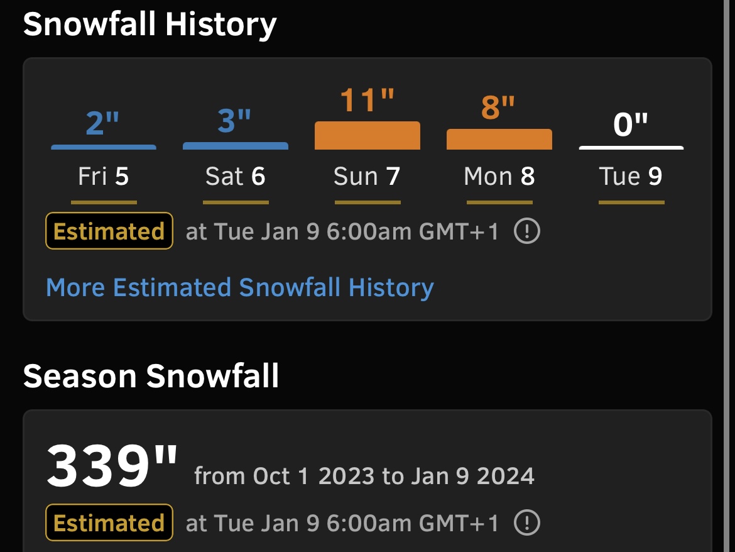Open More Estimated Snowfall History link
Screen dimensions: 735x552
pyautogui.click(x=240, y=287)
